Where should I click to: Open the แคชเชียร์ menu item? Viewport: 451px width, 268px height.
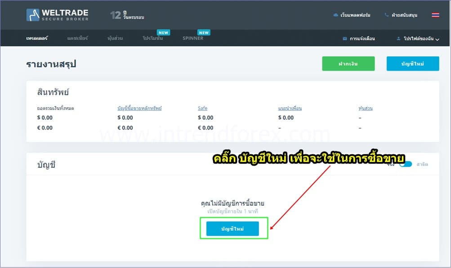[77, 38]
